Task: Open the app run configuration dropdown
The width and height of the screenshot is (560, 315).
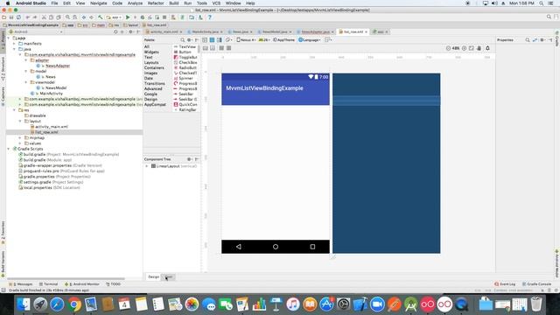Action: pos(114,17)
